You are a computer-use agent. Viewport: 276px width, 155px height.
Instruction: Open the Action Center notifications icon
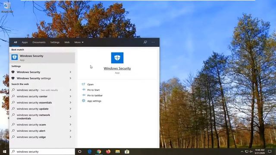click(270, 152)
